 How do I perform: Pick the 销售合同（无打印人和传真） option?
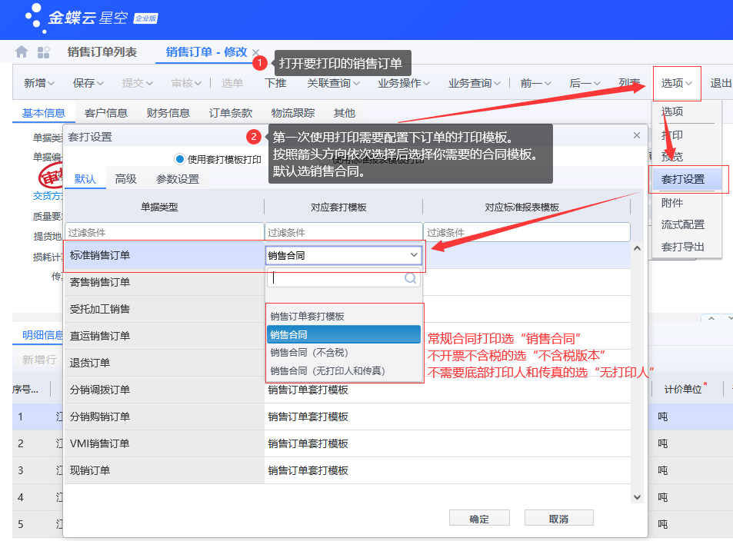tap(344, 371)
